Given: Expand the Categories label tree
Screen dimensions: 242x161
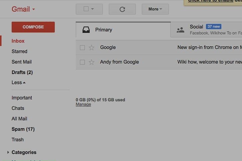Looking at the screenshot, I should pyautogui.click(x=8, y=152).
